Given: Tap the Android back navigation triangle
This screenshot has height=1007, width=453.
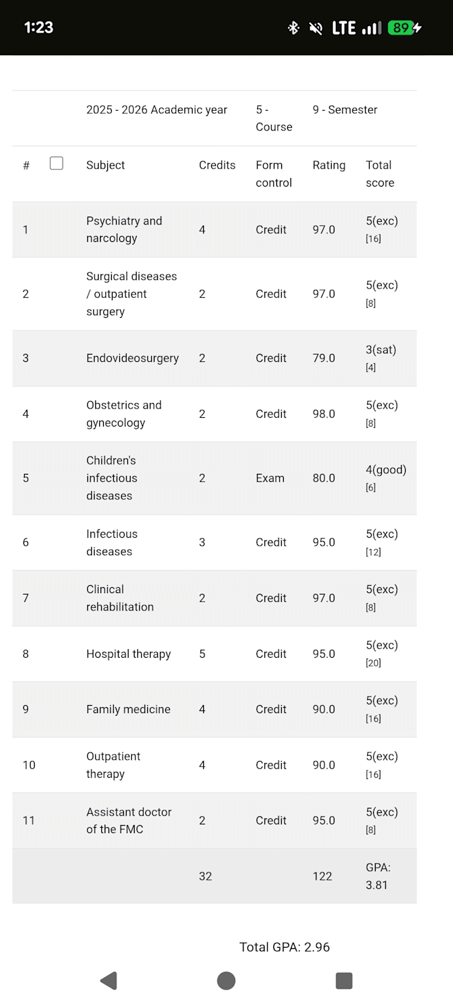Looking at the screenshot, I should point(109,980).
